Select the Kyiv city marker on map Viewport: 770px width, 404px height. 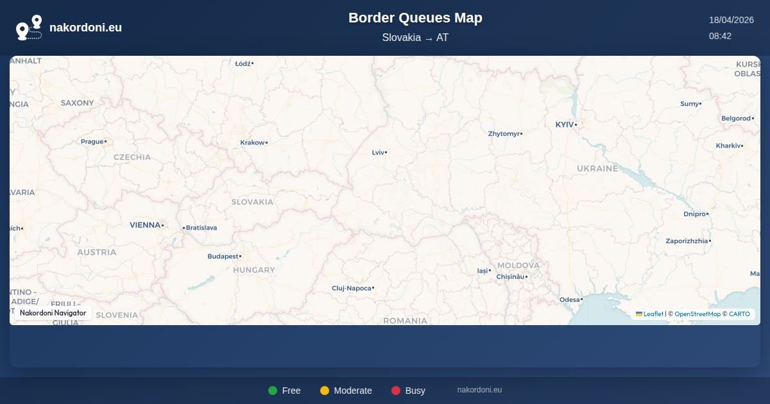click(576, 124)
